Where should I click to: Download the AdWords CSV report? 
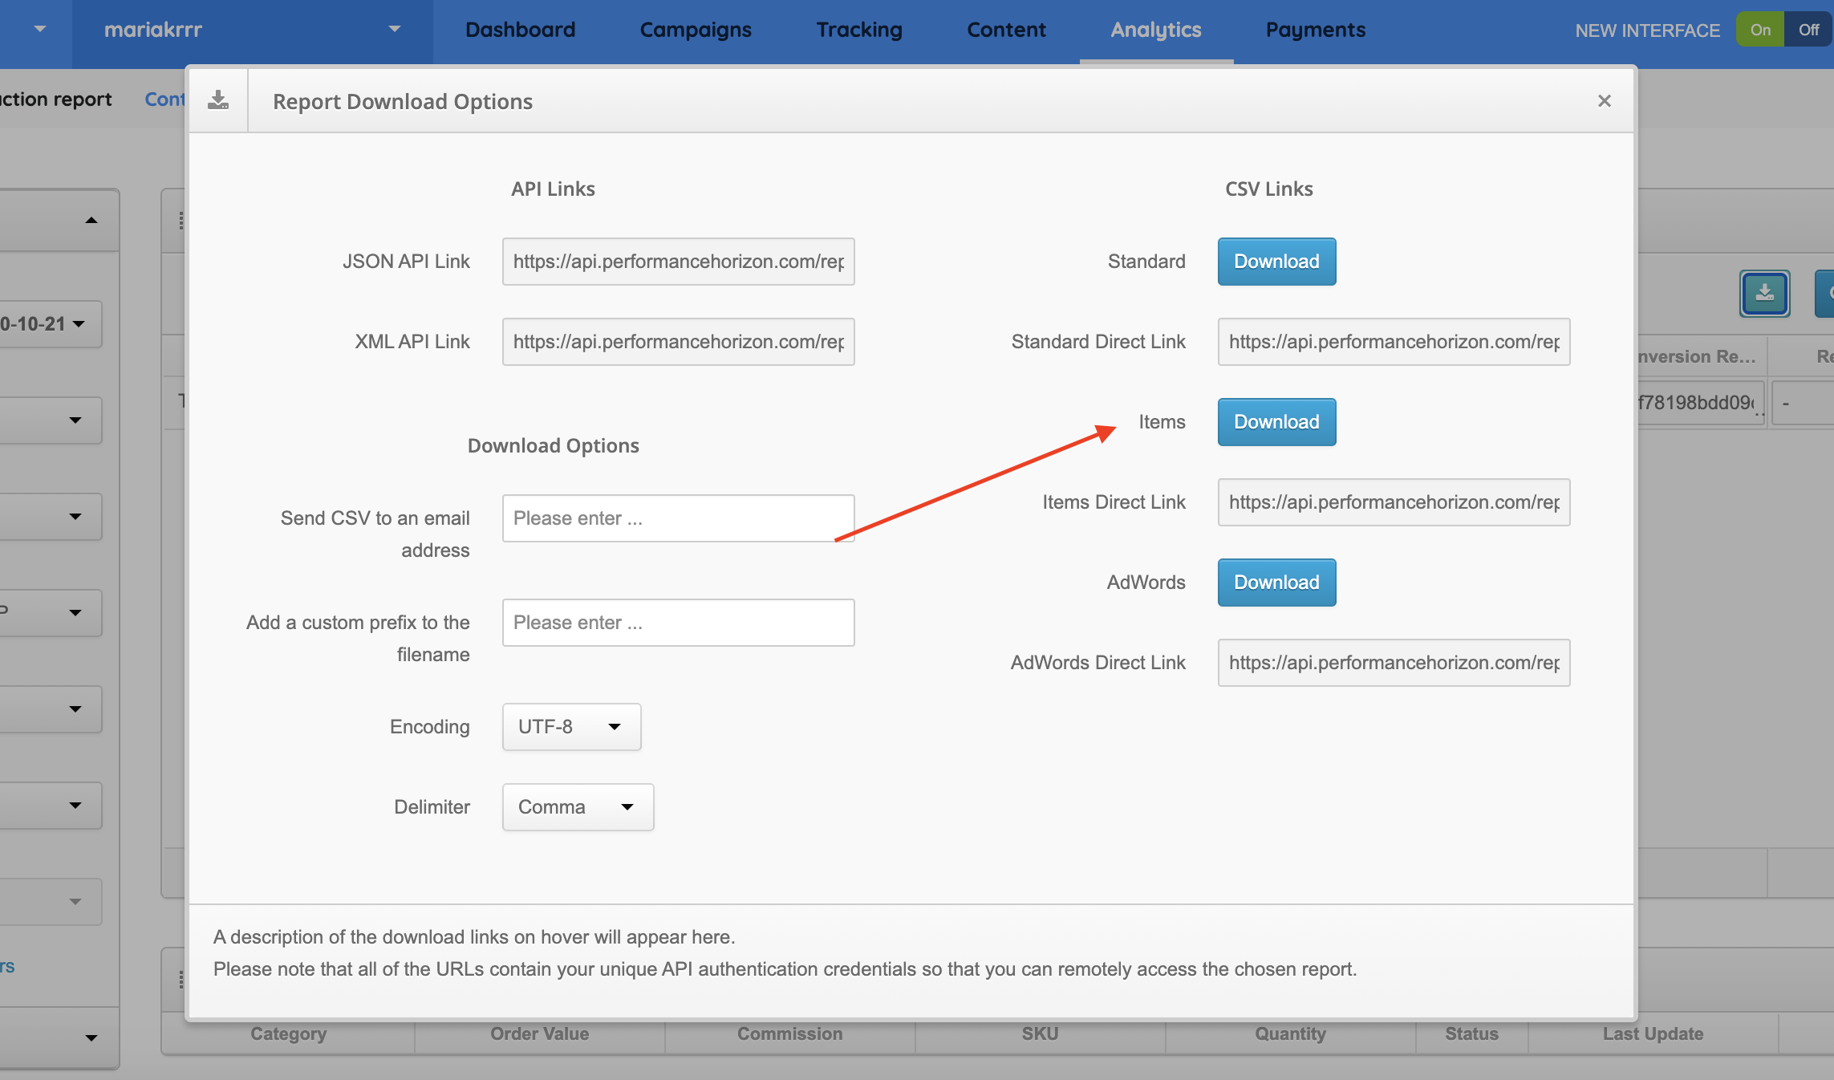point(1276,583)
